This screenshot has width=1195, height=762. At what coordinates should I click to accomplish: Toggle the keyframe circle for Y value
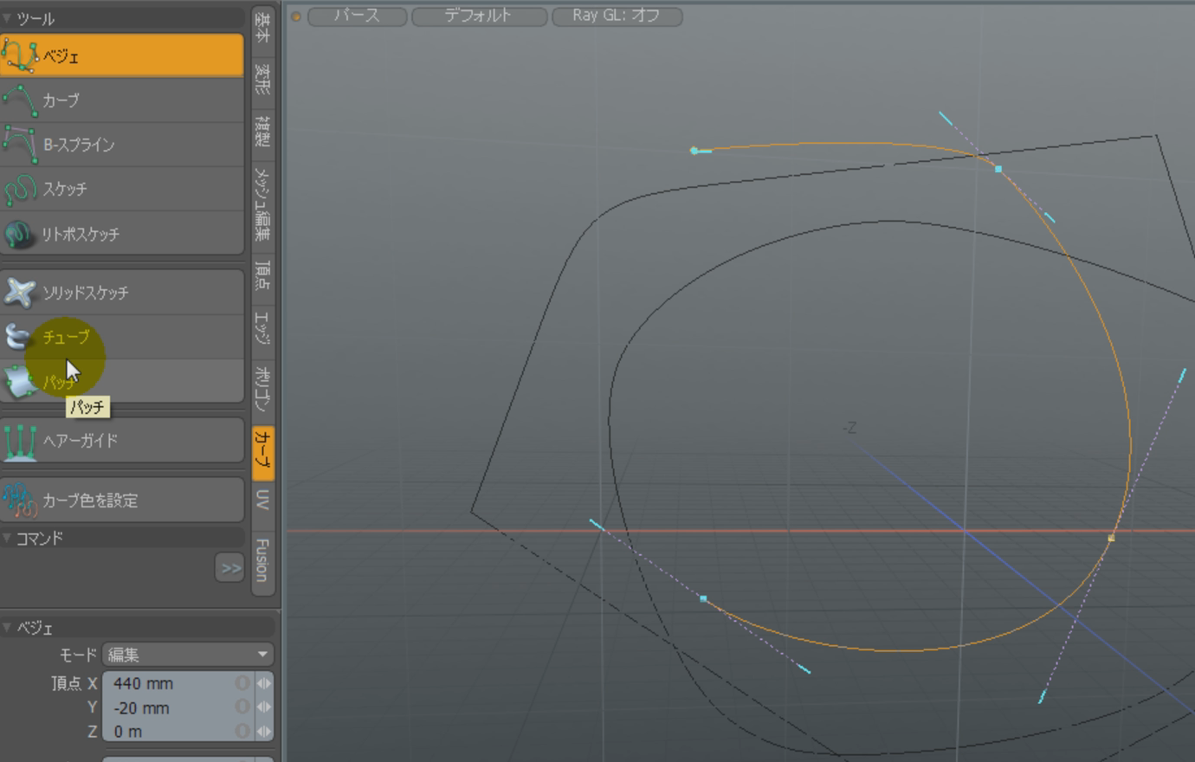coord(242,707)
